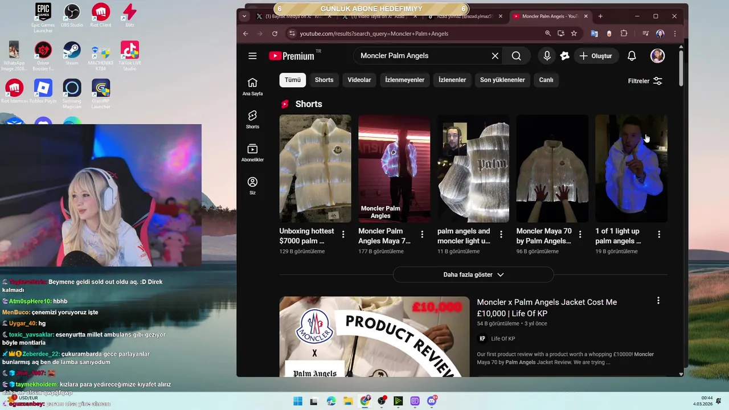Open Chrome's three-dot menu
Image resolution: width=729 pixels, height=410 pixels.
[675, 34]
